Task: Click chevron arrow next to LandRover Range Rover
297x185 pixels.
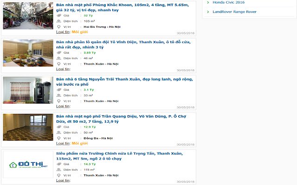Action: coord(208,12)
